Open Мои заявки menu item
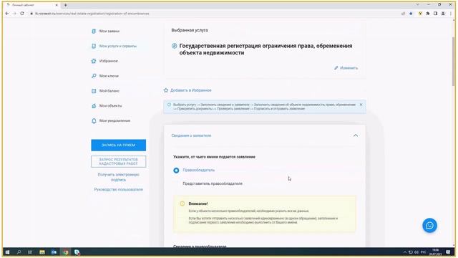This screenshot has height=258, width=458. point(109,31)
